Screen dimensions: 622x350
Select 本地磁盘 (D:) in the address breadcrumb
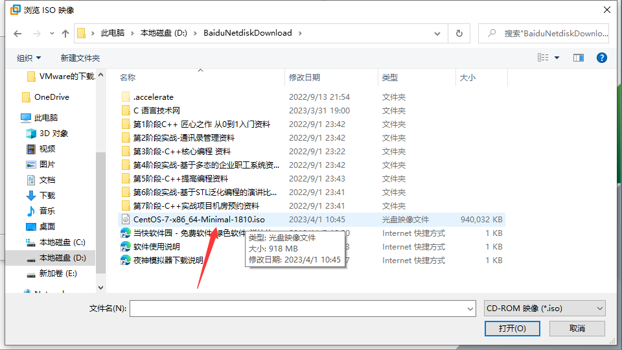[x=163, y=33]
